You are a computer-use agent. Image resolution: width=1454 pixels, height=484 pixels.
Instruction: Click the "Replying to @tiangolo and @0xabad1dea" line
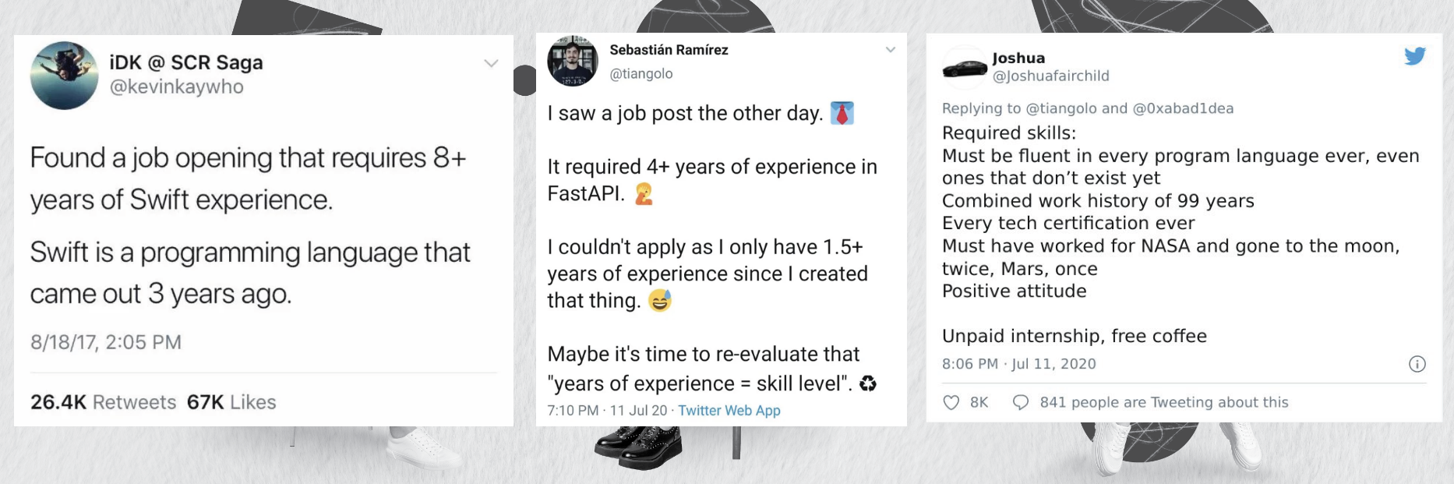(x=1087, y=108)
